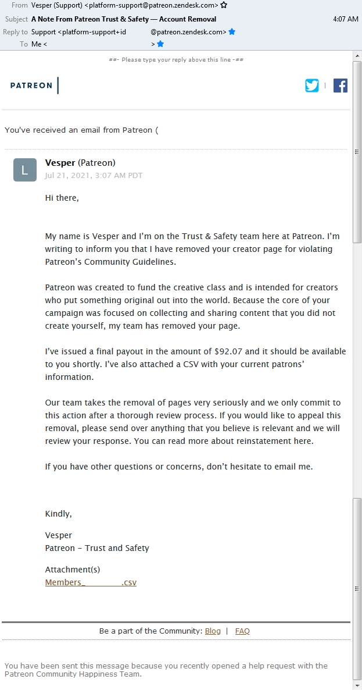
Task: Click the scrollbar up arrow
Action: [x=357, y=55]
